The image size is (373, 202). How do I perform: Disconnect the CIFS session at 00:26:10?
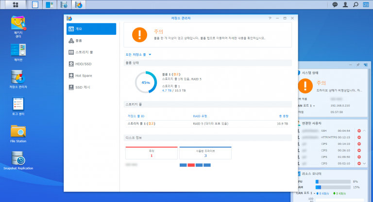click(359, 151)
